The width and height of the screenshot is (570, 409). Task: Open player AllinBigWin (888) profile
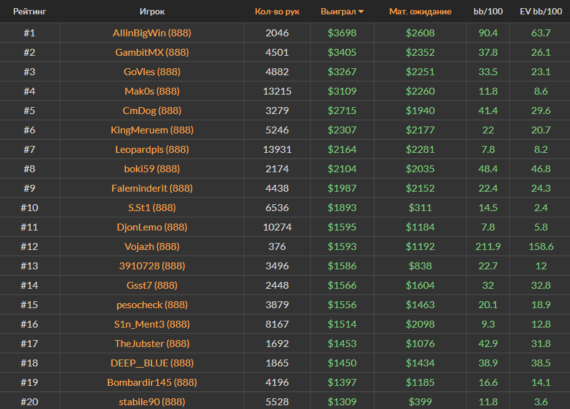click(x=152, y=33)
